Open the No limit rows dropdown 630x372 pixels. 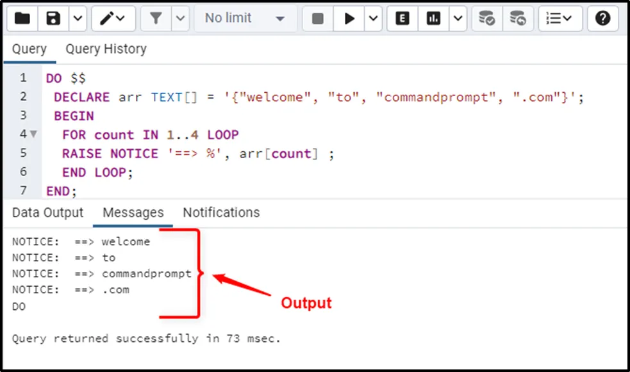(x=244, y=19)
